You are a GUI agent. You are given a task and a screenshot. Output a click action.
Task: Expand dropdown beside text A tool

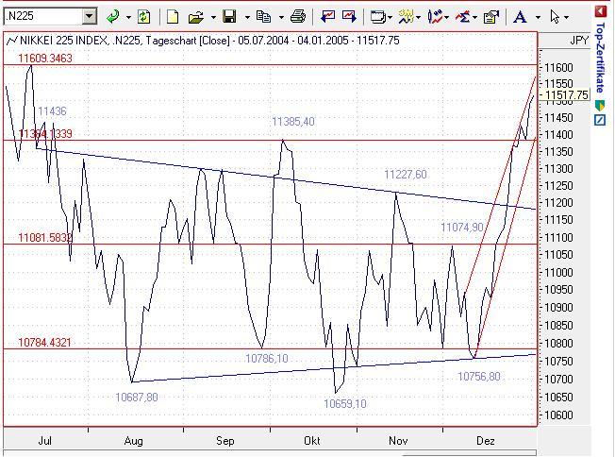tap(538, 17)
